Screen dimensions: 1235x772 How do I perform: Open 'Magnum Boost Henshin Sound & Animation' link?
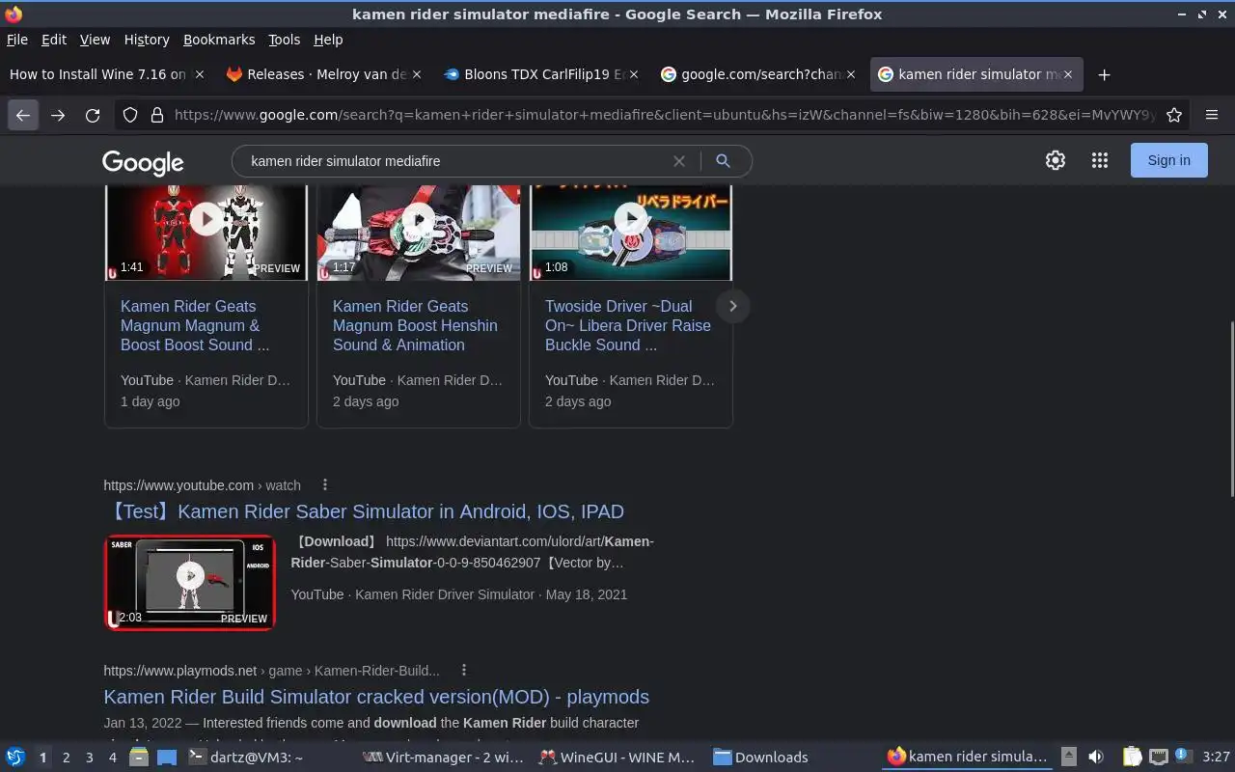click(x=415, y=325)
